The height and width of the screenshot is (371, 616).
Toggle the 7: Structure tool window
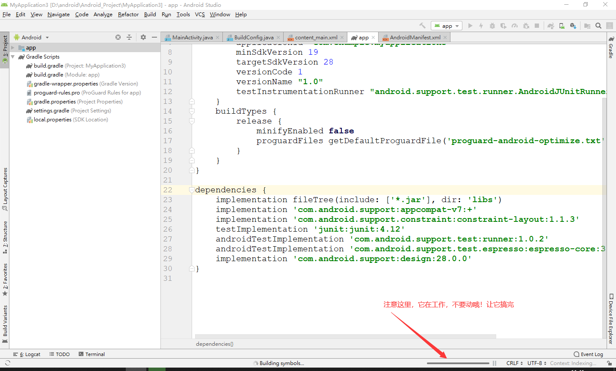pos(5,237)
